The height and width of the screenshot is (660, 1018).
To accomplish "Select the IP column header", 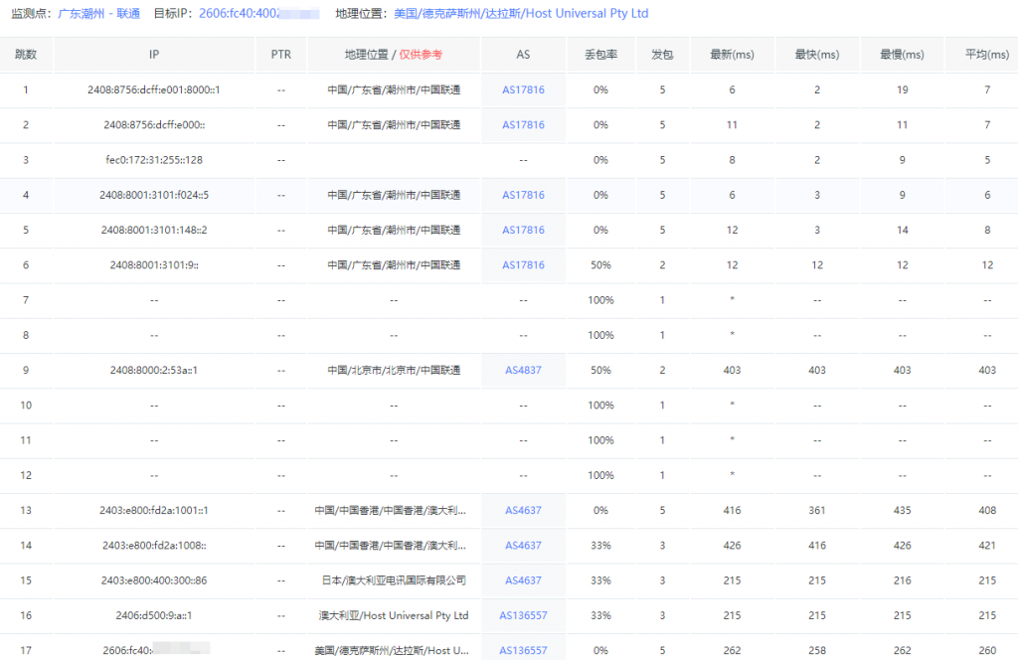I will (x=154, y=55).
